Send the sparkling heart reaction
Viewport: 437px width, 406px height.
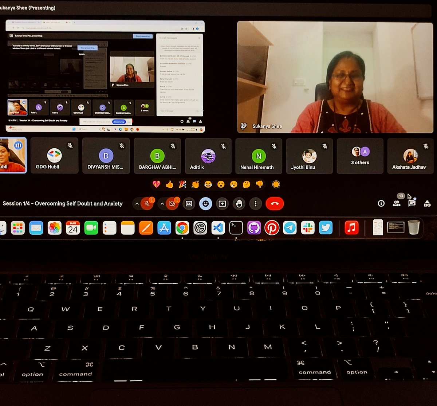(x=156, y=184)
